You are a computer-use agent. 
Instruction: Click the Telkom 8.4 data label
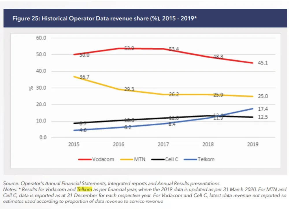(172, 124)
